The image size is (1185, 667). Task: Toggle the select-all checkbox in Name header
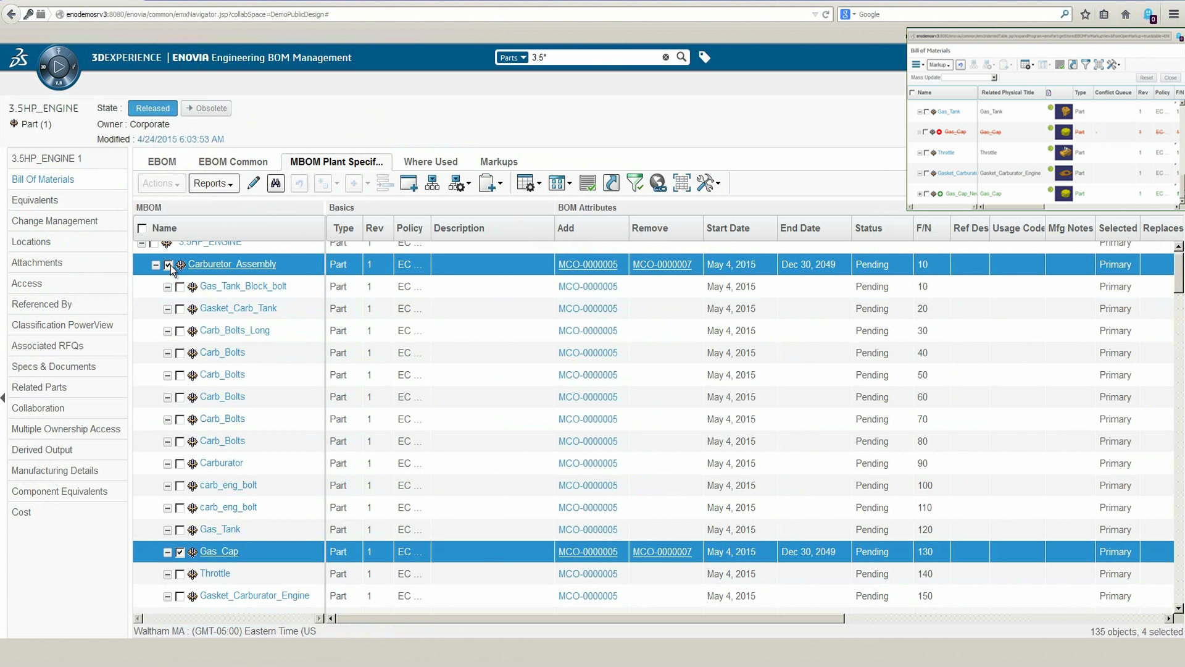click(142, 228)
